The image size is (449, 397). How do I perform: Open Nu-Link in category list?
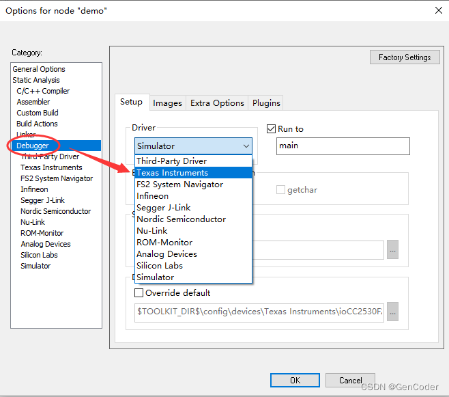coord(33,222)
